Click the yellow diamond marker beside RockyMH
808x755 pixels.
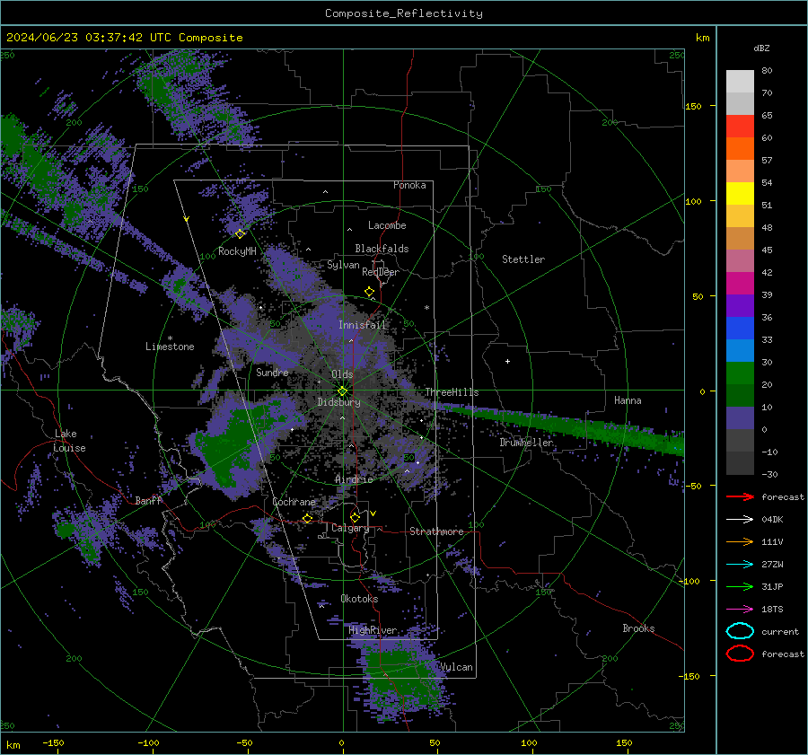(x=240, y=234)
